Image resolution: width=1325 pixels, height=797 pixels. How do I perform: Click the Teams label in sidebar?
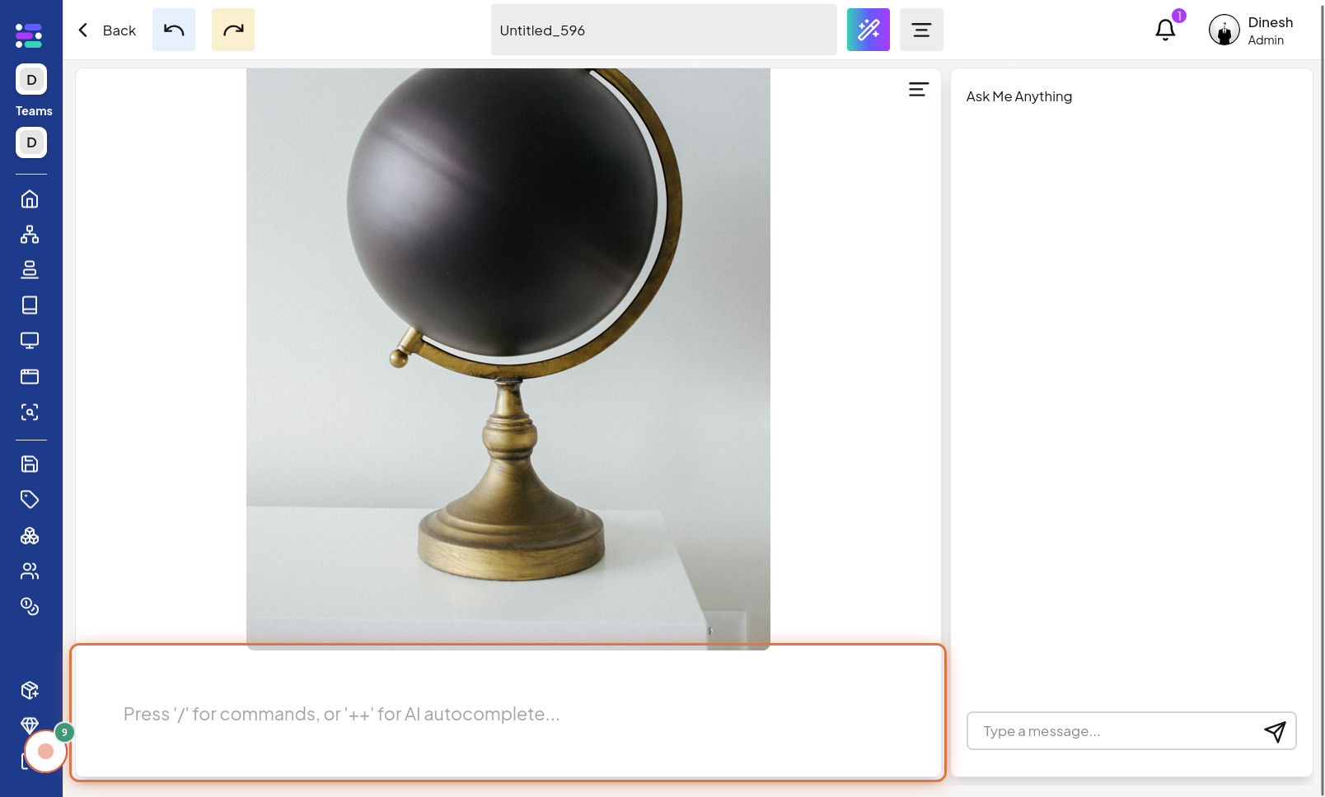(x=34, y=111)
